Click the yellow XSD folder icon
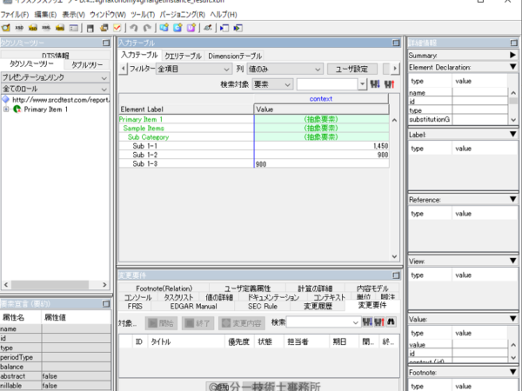The width and height of the screenshot is (522, 391). tap(33, 28)
